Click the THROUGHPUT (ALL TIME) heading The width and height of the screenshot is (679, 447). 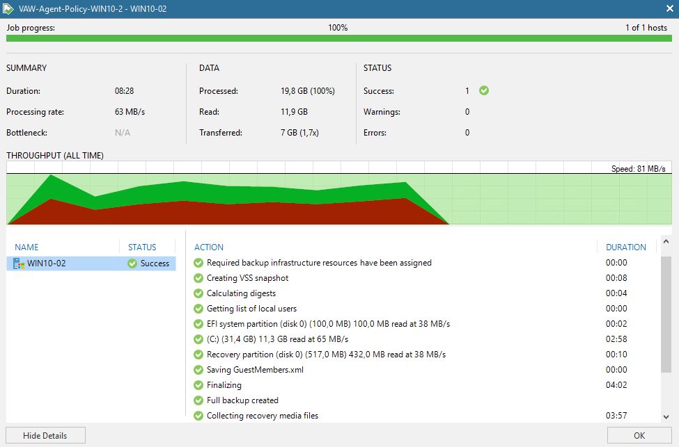[55, 156]
